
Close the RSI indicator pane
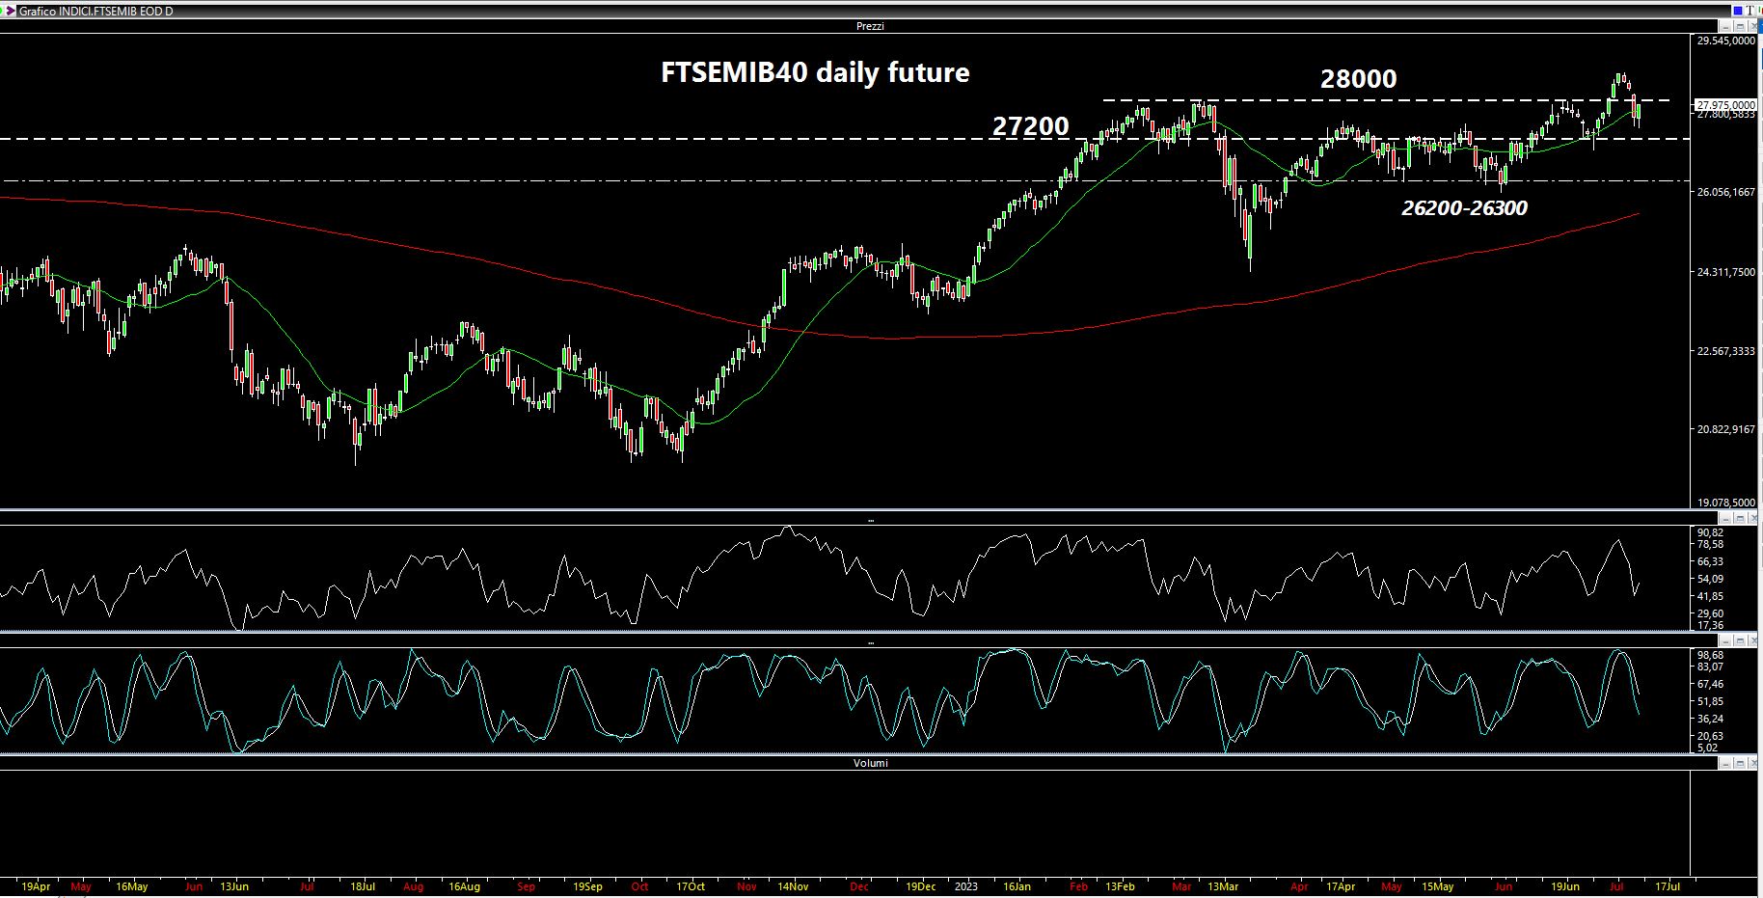1753,518
